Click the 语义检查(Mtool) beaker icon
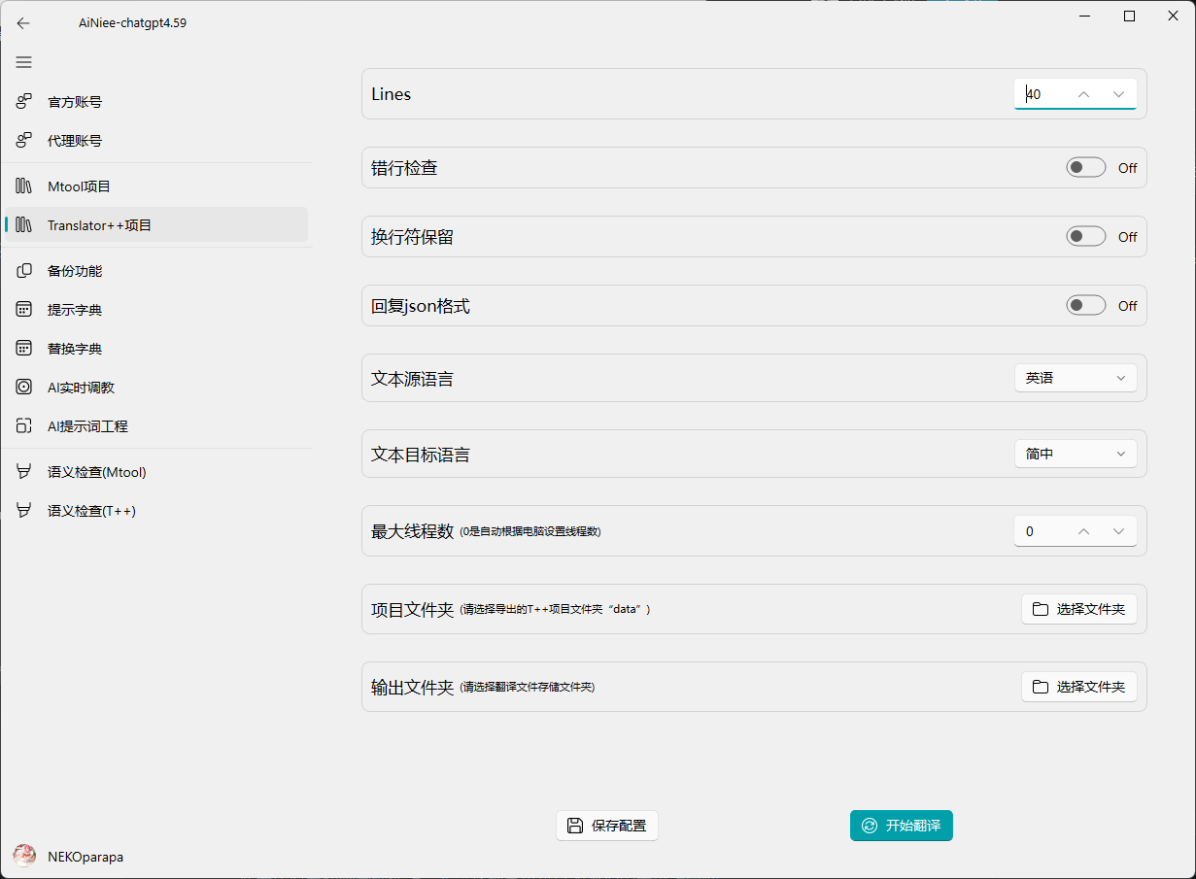Image resolution: width=1196 pixels, height=879 pixels. click(x=24, y=471)
